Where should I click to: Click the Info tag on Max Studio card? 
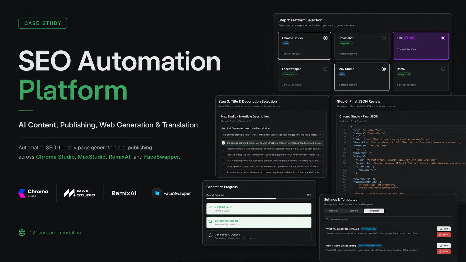pos(342,74)
